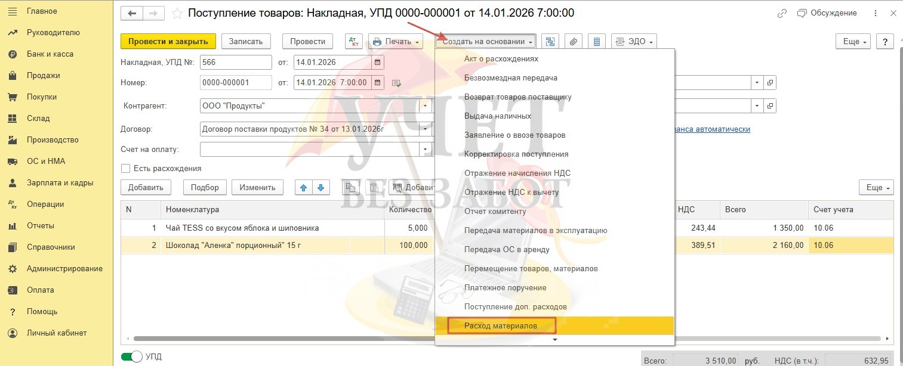903x366 pixels.
Task: Open the ЭДО dropdown
Action: tap(634, 41)
